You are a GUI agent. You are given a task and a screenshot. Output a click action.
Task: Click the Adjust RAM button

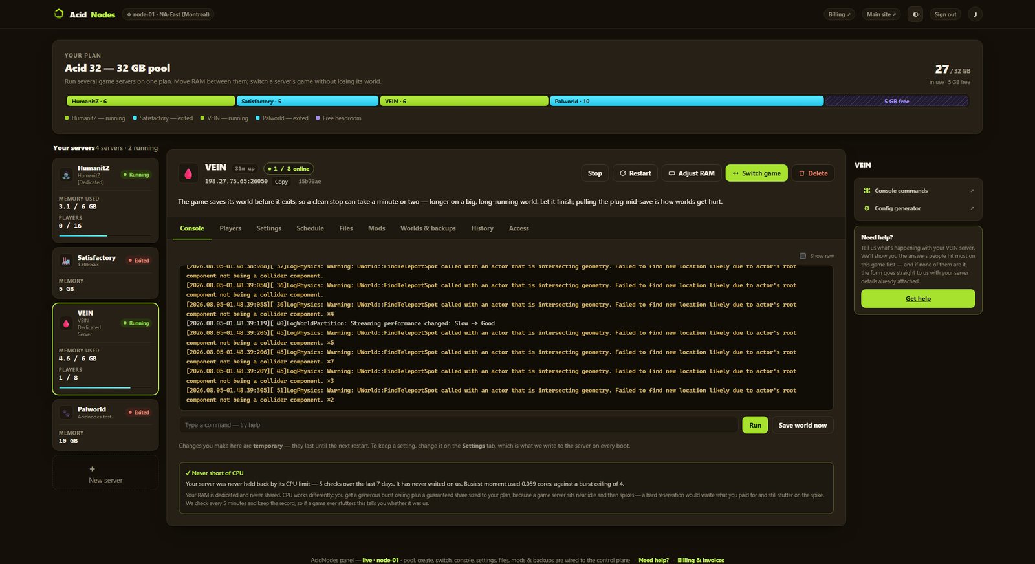coord(692,173)
